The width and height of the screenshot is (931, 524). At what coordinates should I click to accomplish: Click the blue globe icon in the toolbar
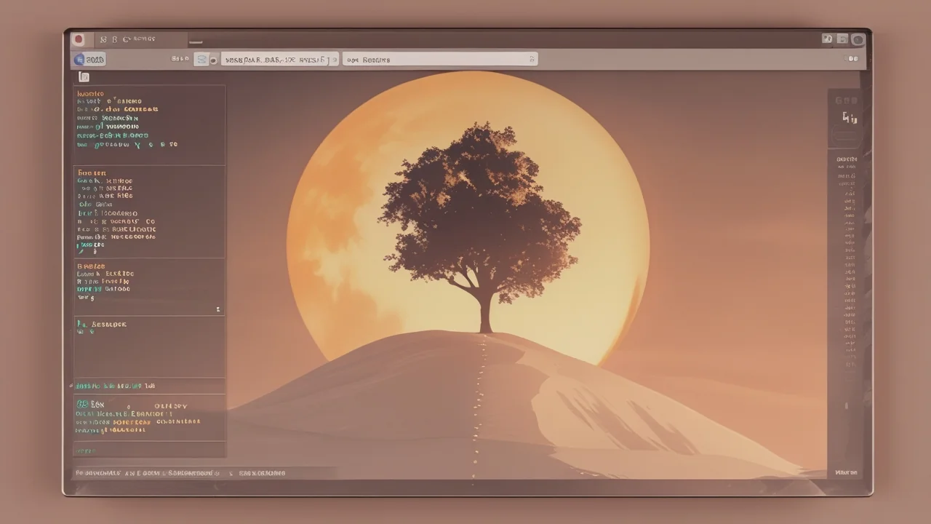(x=80, y=60)
